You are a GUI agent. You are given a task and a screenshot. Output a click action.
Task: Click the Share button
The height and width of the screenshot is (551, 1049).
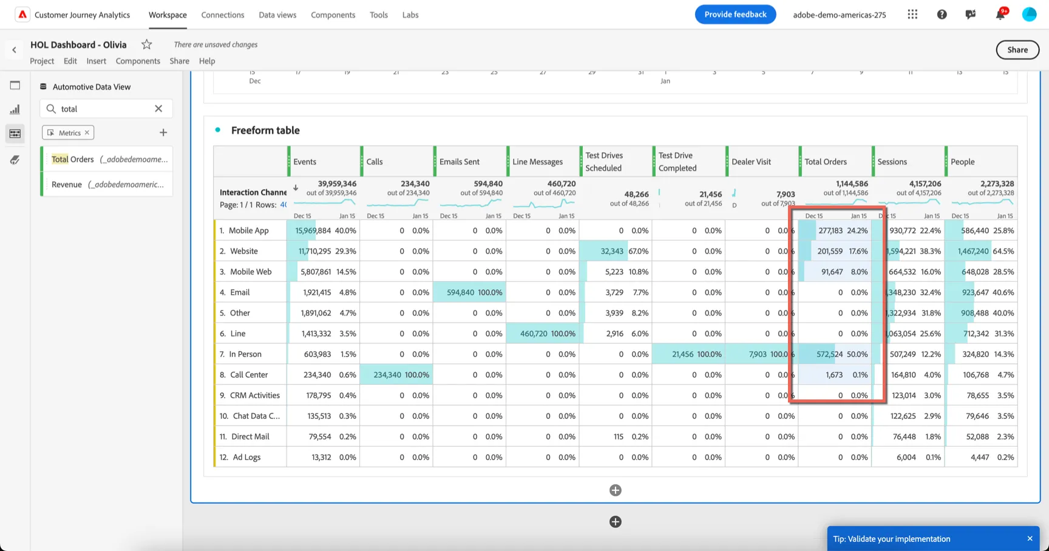[1017, 50]
